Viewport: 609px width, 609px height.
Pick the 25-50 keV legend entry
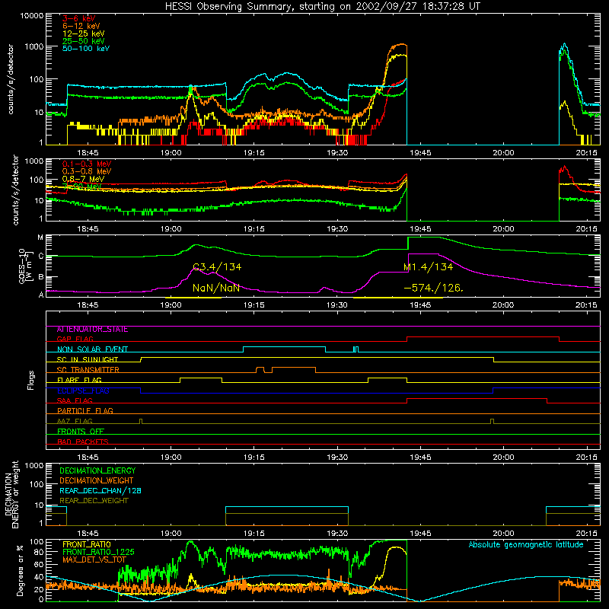pyautogui.click(x=84, y=41)
